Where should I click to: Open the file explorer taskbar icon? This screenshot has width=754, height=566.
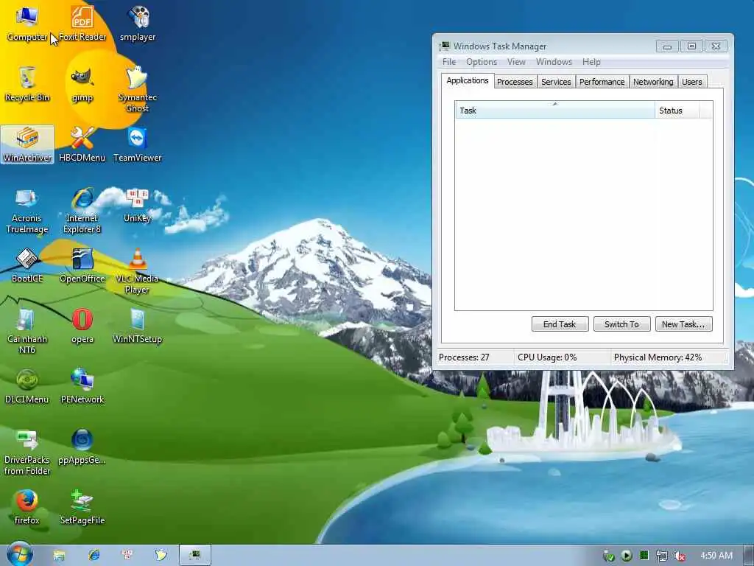click(x=59, y=556)
